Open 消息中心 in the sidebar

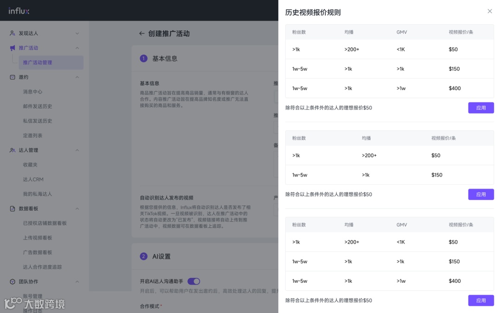[32, 92]
